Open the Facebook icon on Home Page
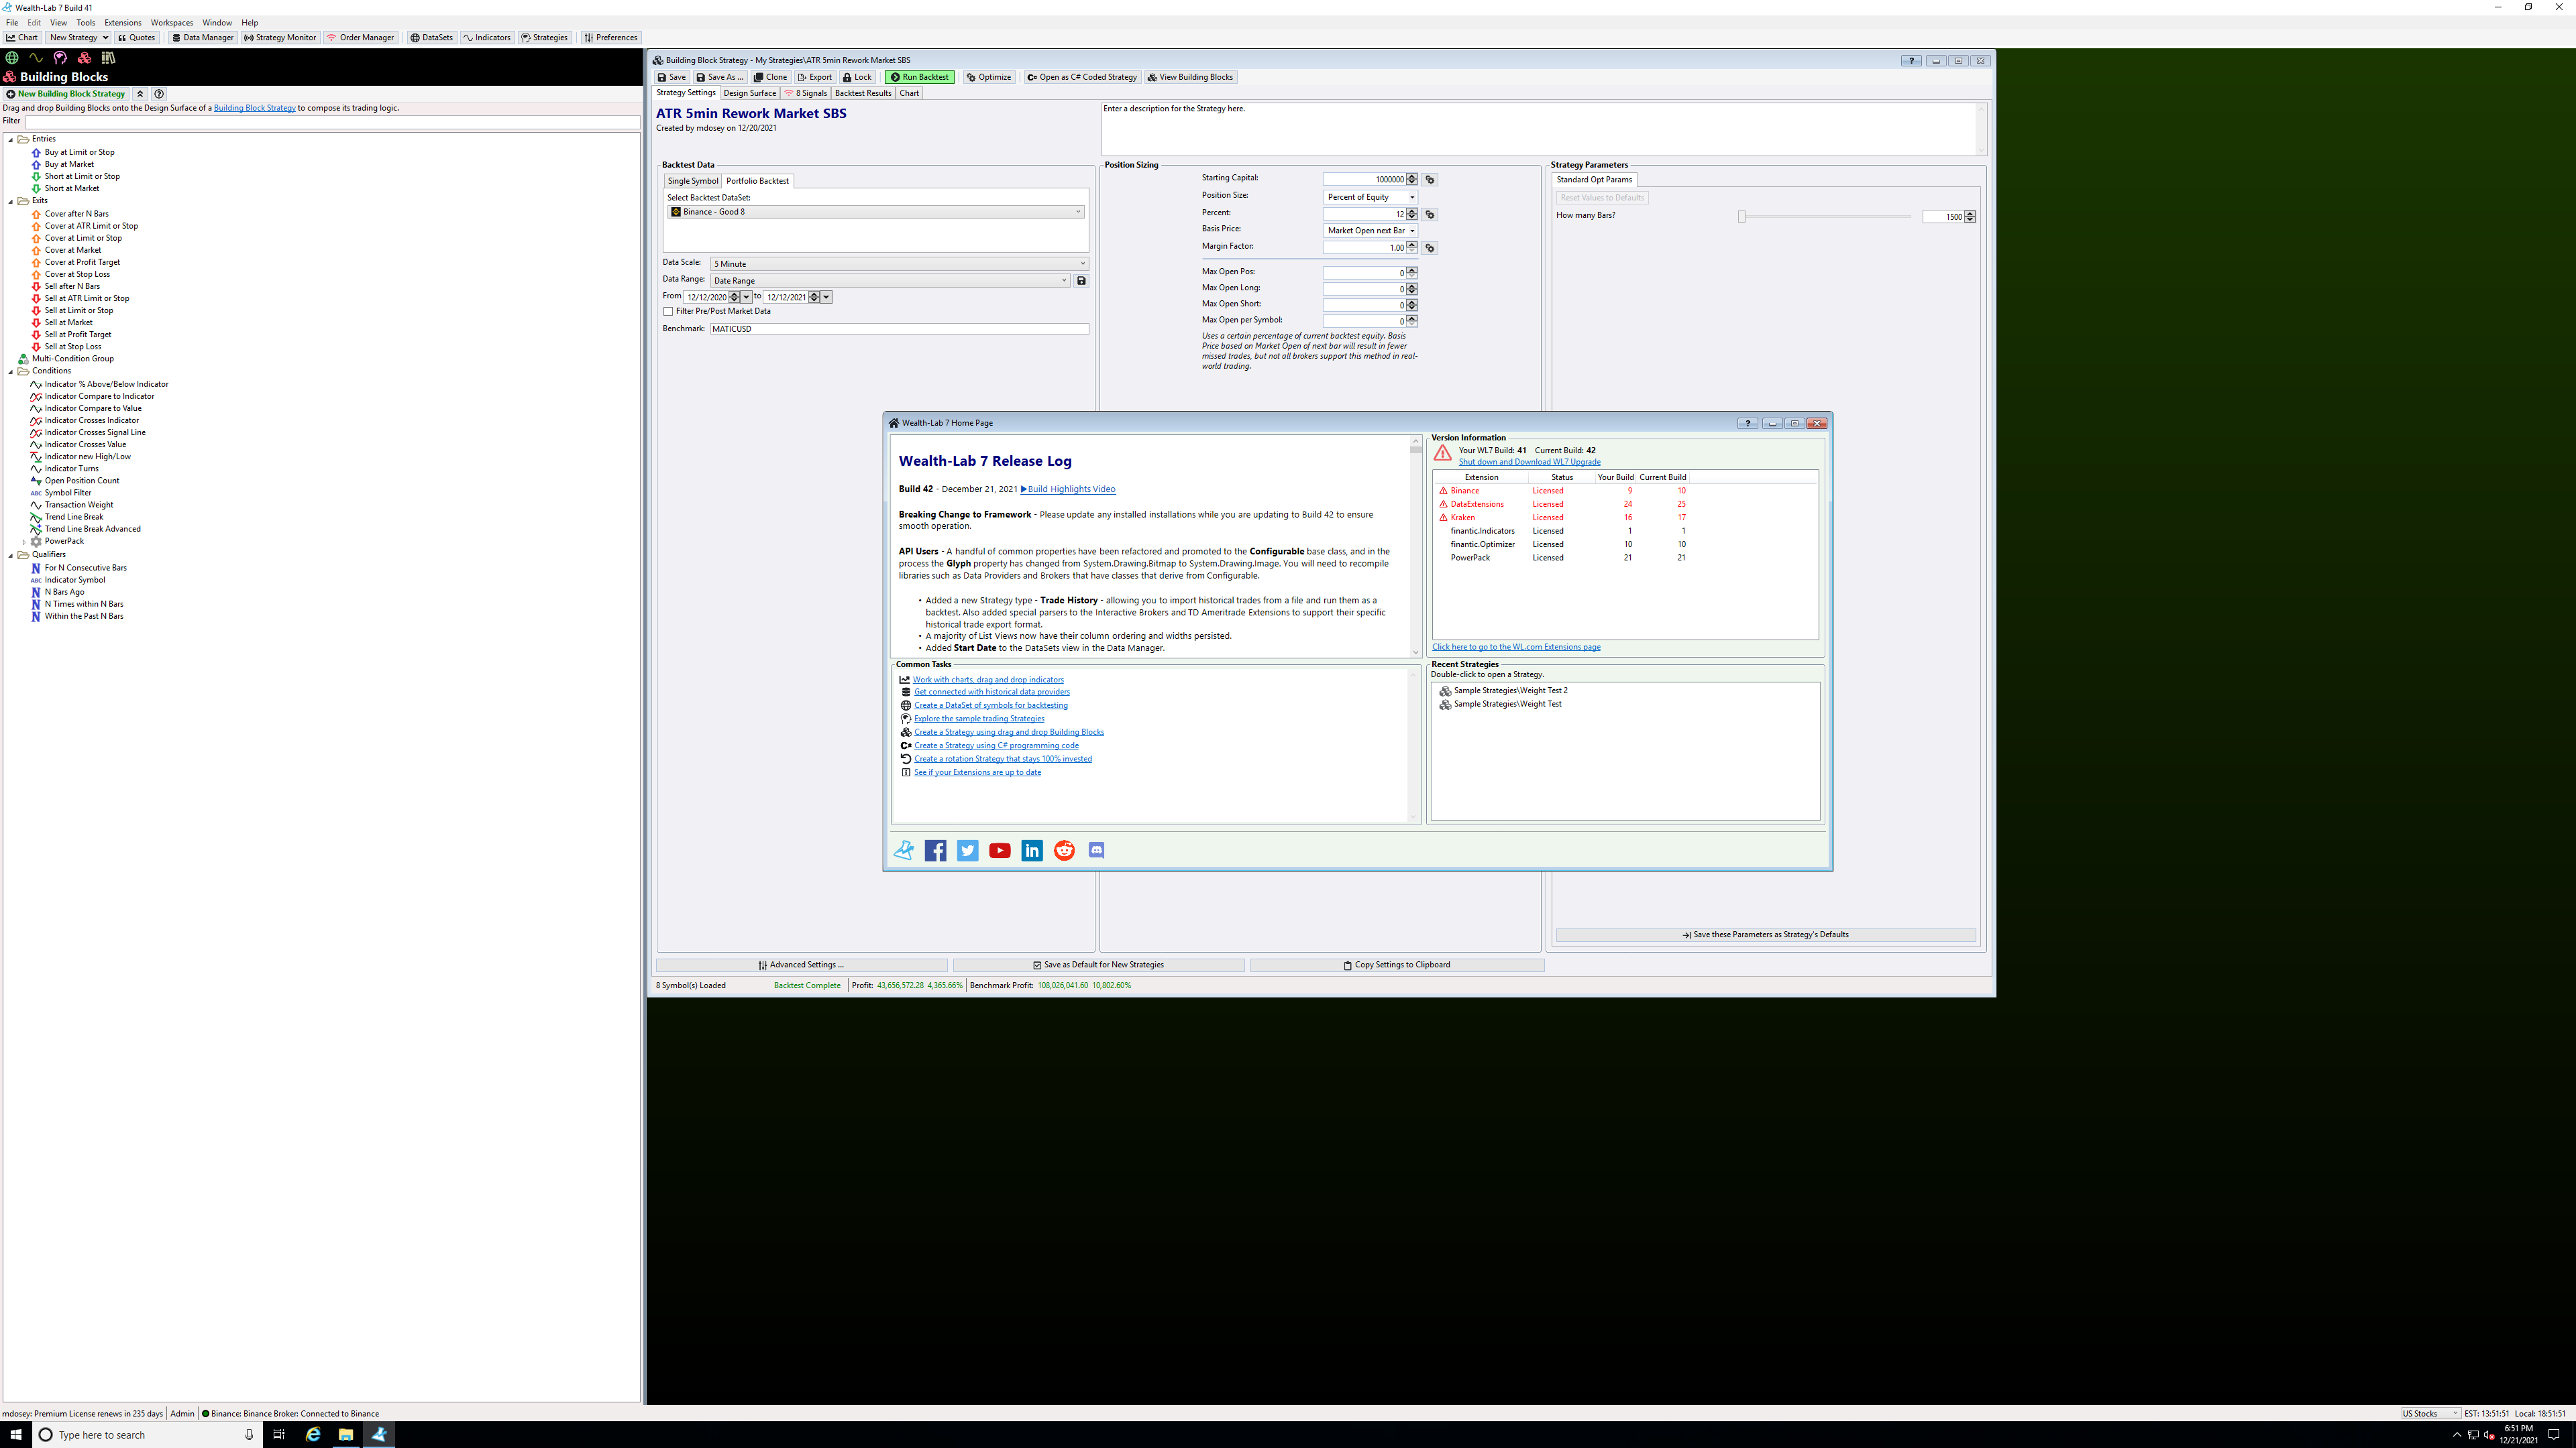Viewport: 2576px width, 1448px height. coord(935,851)
